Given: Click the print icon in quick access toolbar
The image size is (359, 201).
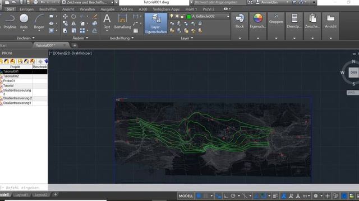Looking at the screenshot, I should tap(35, 2).
